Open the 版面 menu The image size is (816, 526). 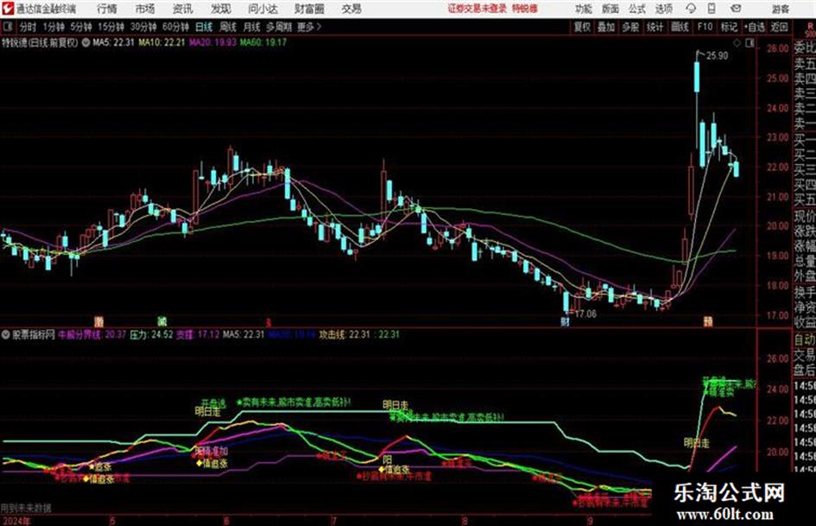[610, 9]
